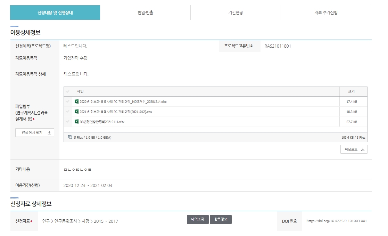388x236 pixels.
Task: Toggle the checkmark for the 2020년 PC 관리대장 file
Action: pos(68,101)
